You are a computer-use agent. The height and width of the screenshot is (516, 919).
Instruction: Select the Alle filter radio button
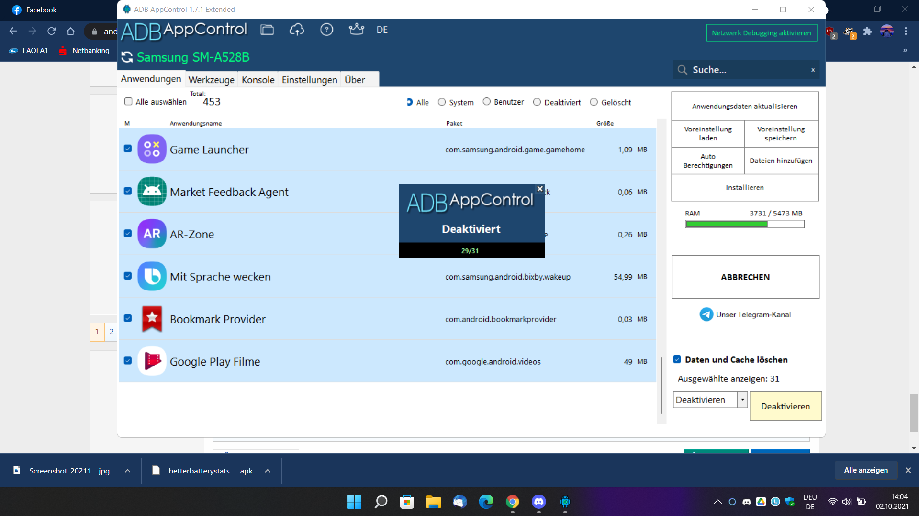coord(410,102)
